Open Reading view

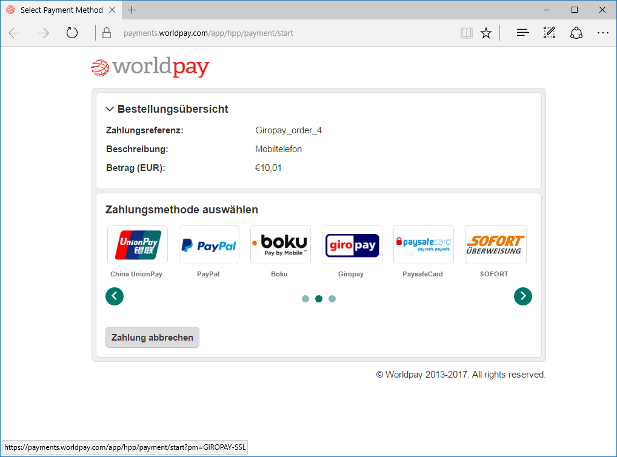pyautogui.click(x=466, y=33)
